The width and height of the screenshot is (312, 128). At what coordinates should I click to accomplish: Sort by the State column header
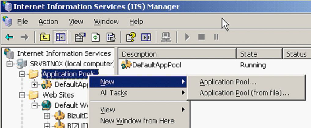(x=259, y=54)
